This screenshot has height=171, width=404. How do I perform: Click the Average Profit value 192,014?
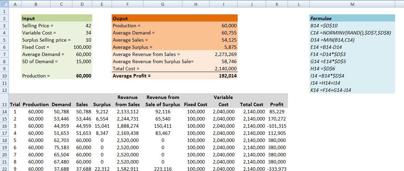click(x=228, y=76)
